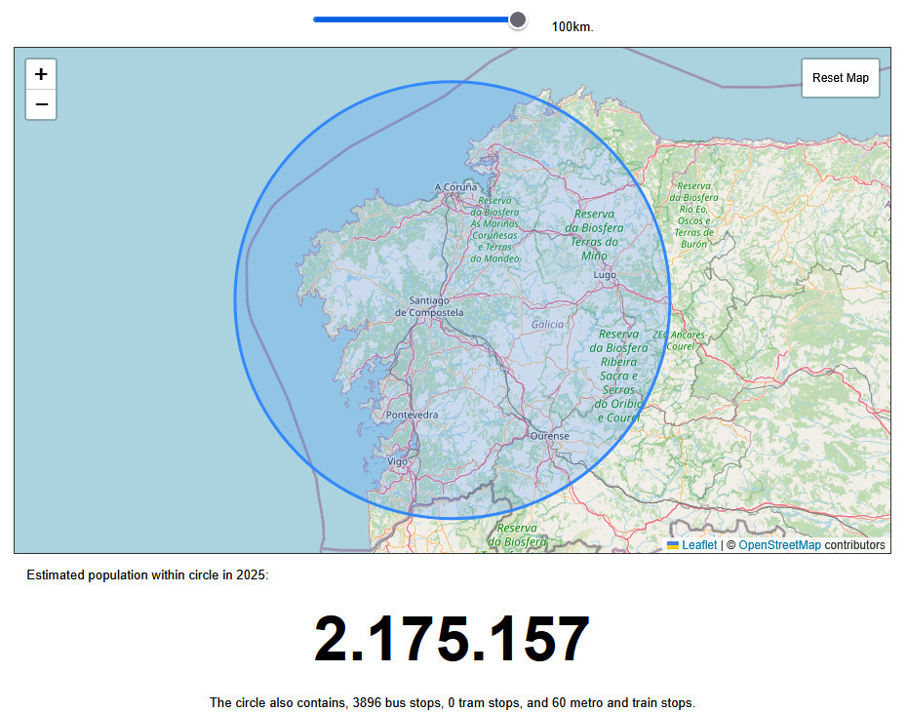Click the Ukraine flag icon beside Leaflet

click(x=673, y=545)
